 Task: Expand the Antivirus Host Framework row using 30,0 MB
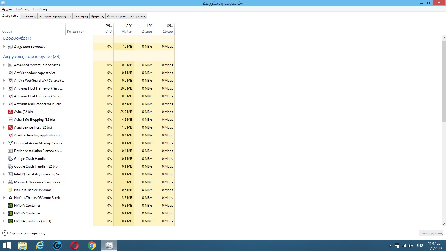click(4, 88)
